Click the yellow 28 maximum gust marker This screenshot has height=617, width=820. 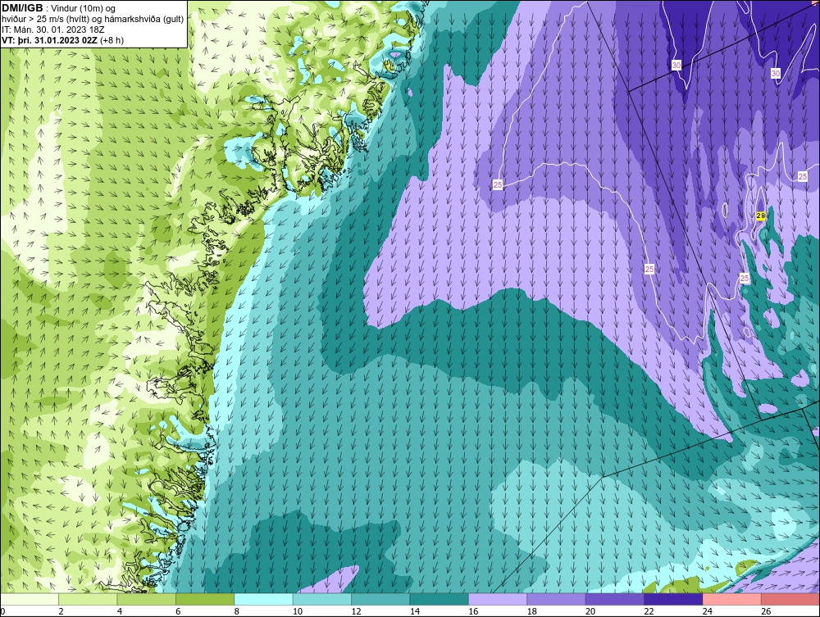point(761,215)
